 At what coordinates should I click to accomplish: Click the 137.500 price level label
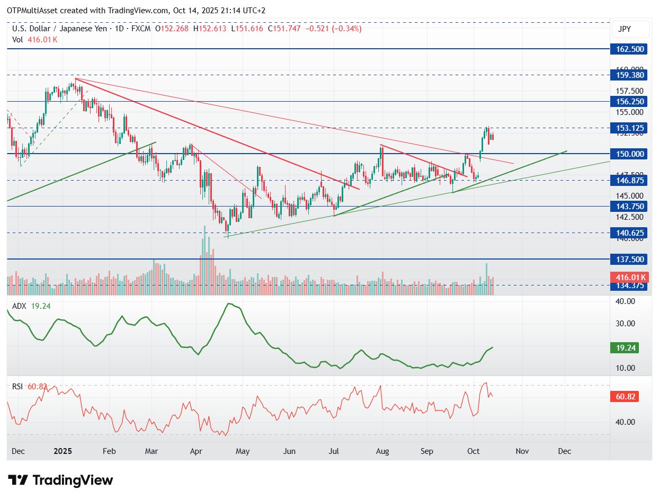coord(630,259)
